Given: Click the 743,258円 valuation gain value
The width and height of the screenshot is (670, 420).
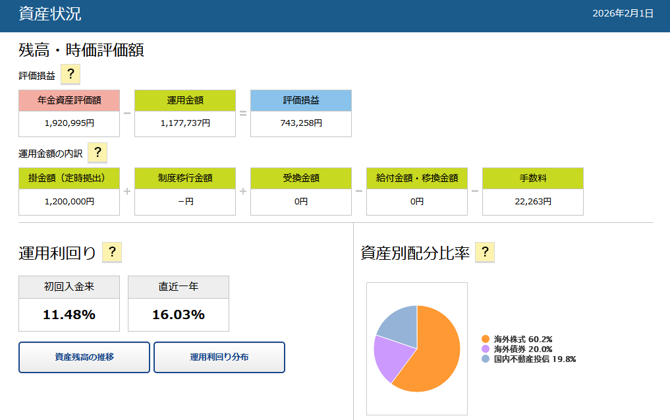Looking at the screenshot, I should (301, 123).
